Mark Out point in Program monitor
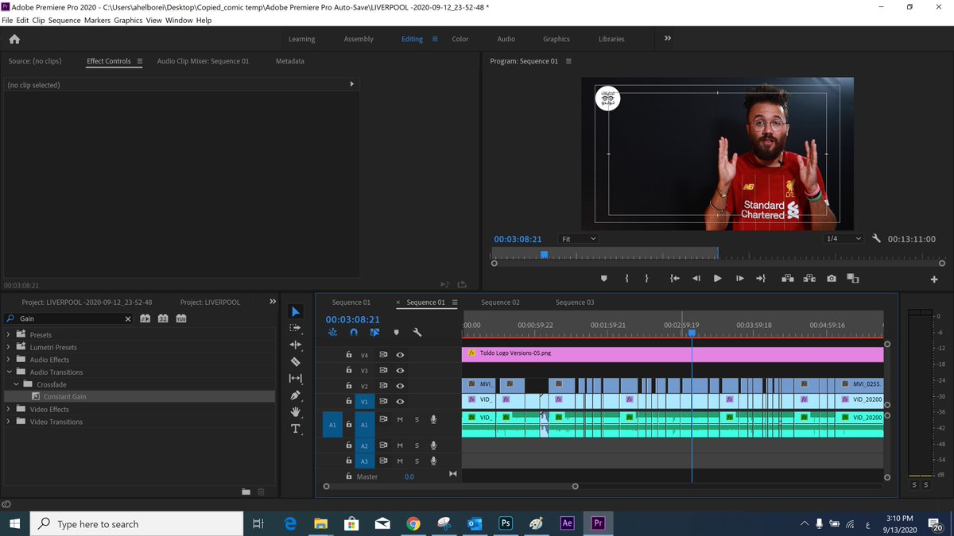Screen dimensions: 954x536 (646, 279)
